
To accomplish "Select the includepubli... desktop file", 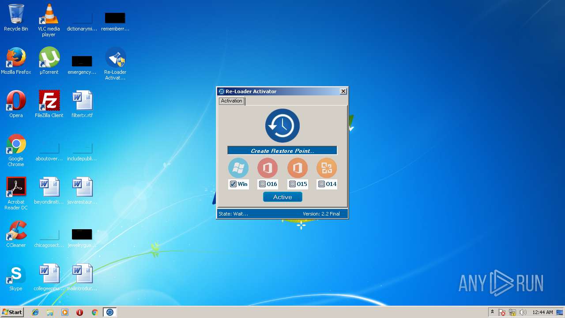I will [x=82, y=151].
